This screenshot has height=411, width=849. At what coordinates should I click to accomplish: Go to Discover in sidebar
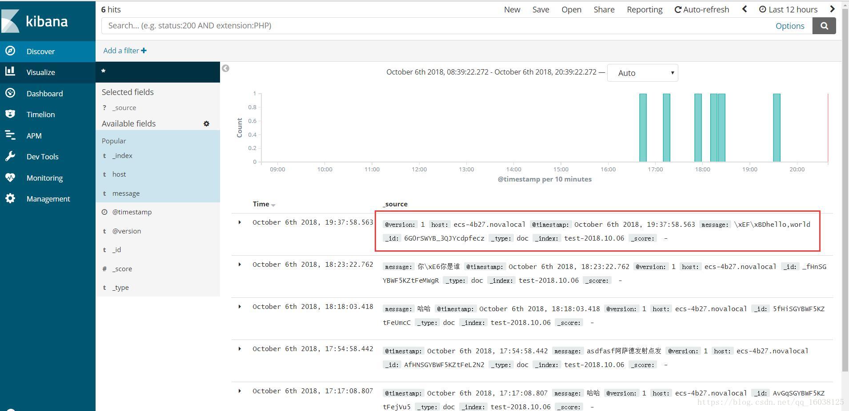(x=48, y=51)
